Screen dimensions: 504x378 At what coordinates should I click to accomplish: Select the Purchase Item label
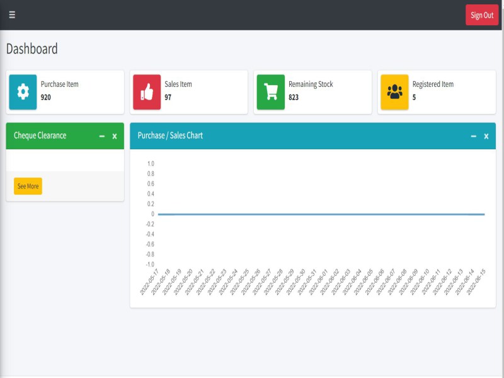tap(60, 84)
